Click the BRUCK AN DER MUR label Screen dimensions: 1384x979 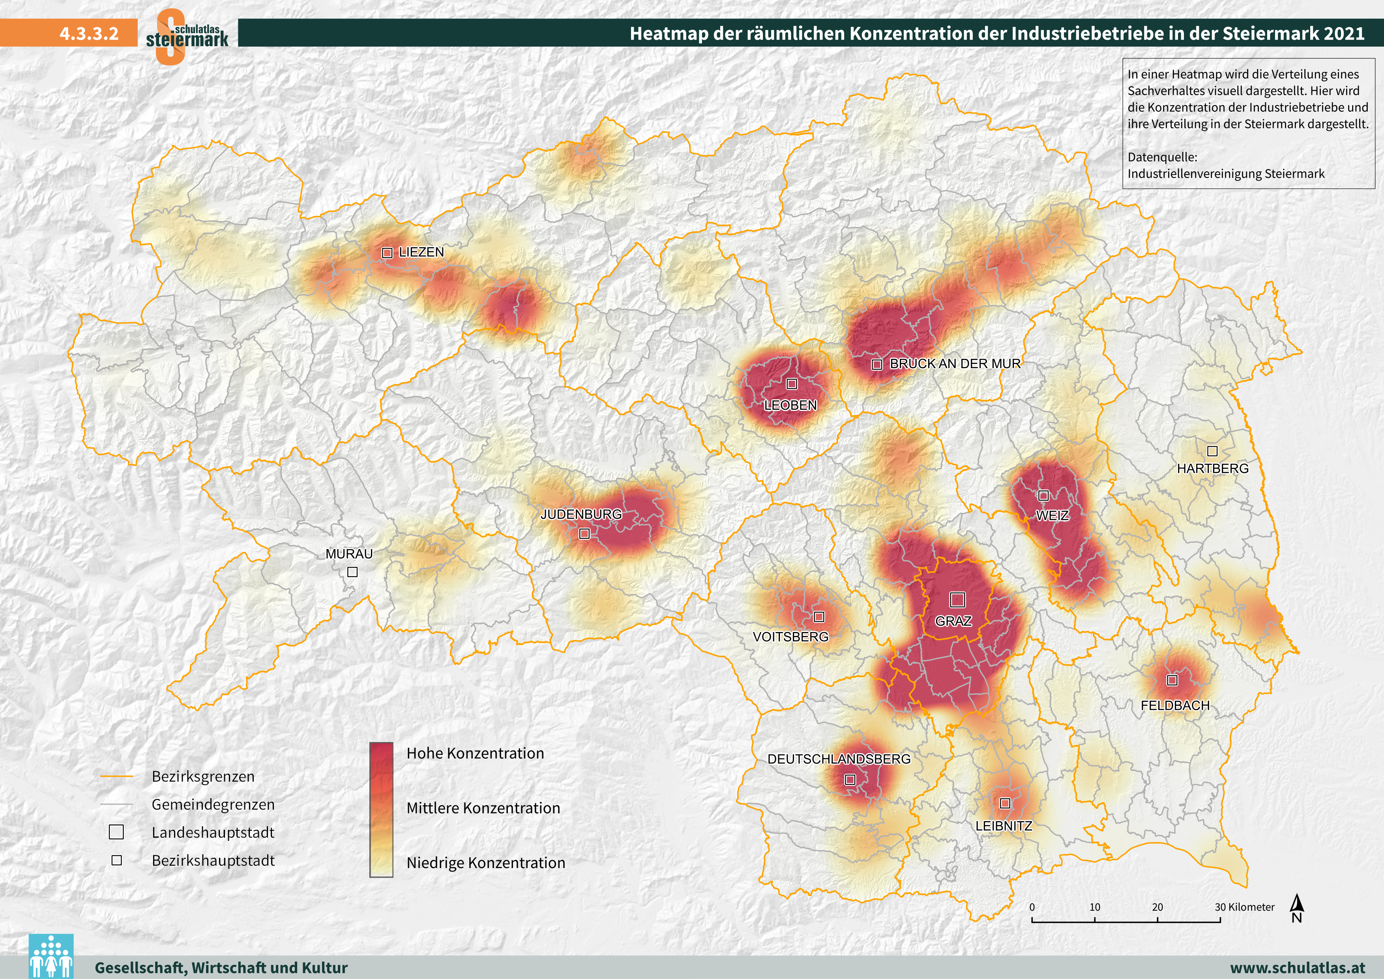[x=955, y=364]
